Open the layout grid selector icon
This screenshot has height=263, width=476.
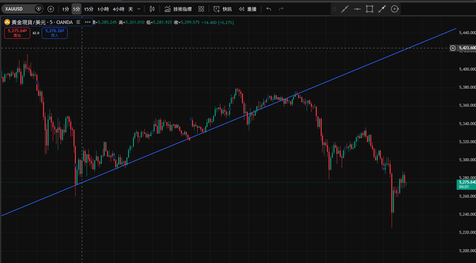(x=201, y=9)
